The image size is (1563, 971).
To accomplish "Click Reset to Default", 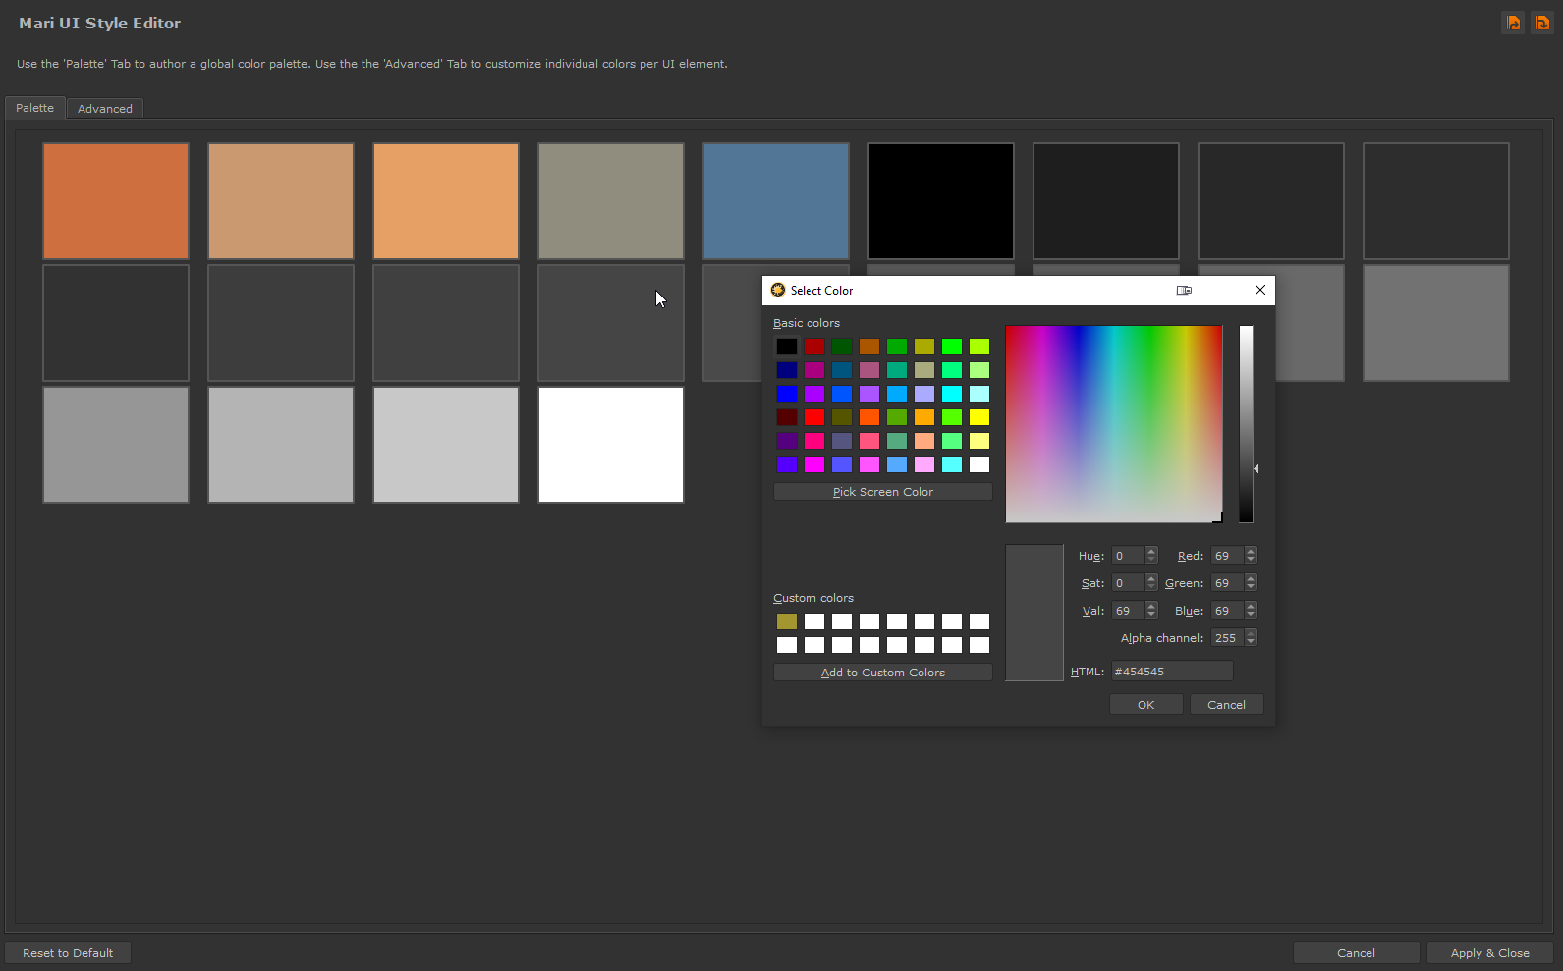I will pos(68,953).
